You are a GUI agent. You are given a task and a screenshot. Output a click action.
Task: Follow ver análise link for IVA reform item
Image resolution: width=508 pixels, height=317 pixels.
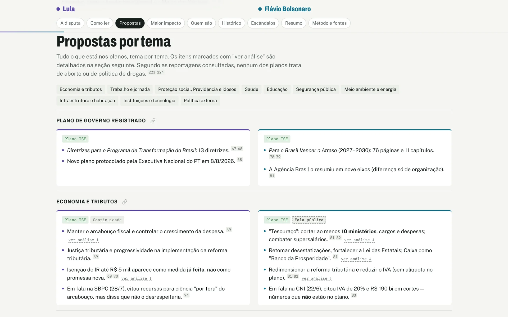317,278
